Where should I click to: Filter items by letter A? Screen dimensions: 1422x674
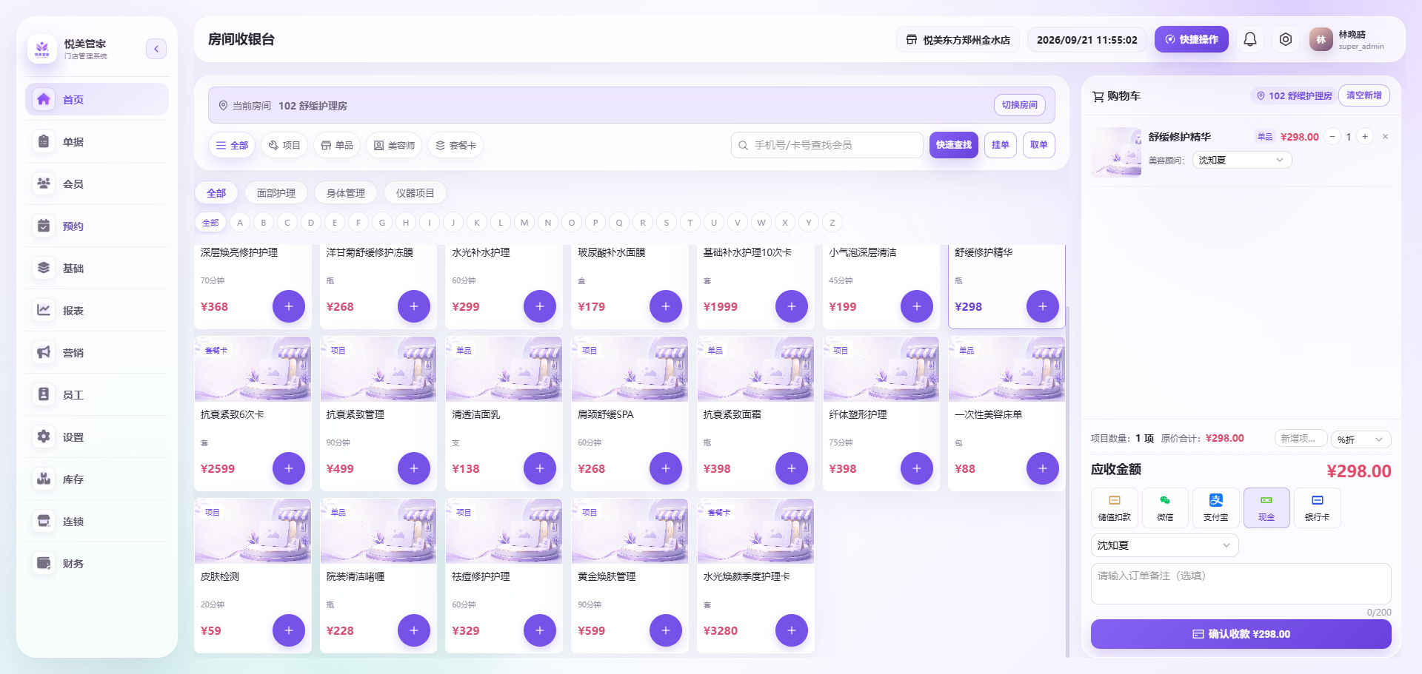240,223
